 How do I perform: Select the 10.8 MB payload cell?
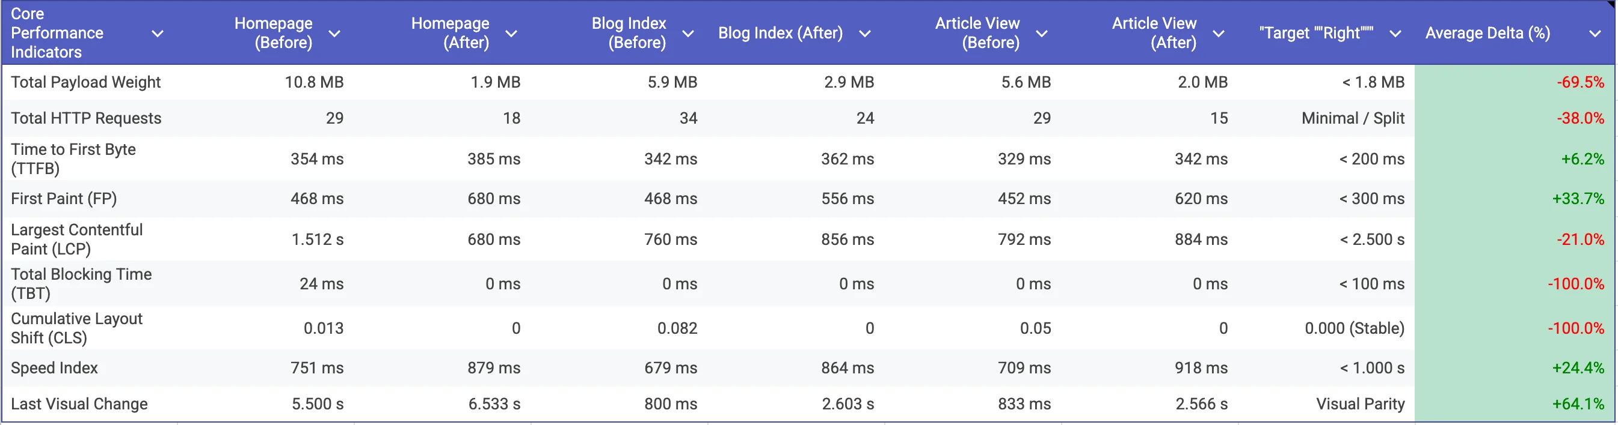(314, 82)
